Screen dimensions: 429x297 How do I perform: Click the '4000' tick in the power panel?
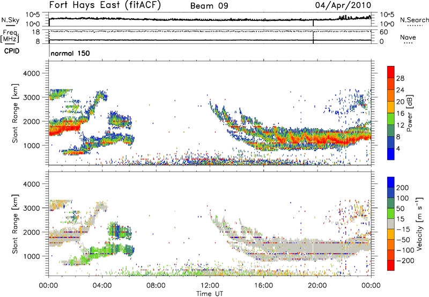(31, 73)
